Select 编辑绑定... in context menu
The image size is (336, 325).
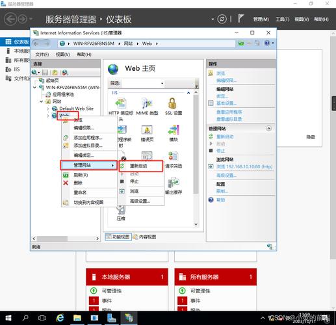tap(89, 155)
